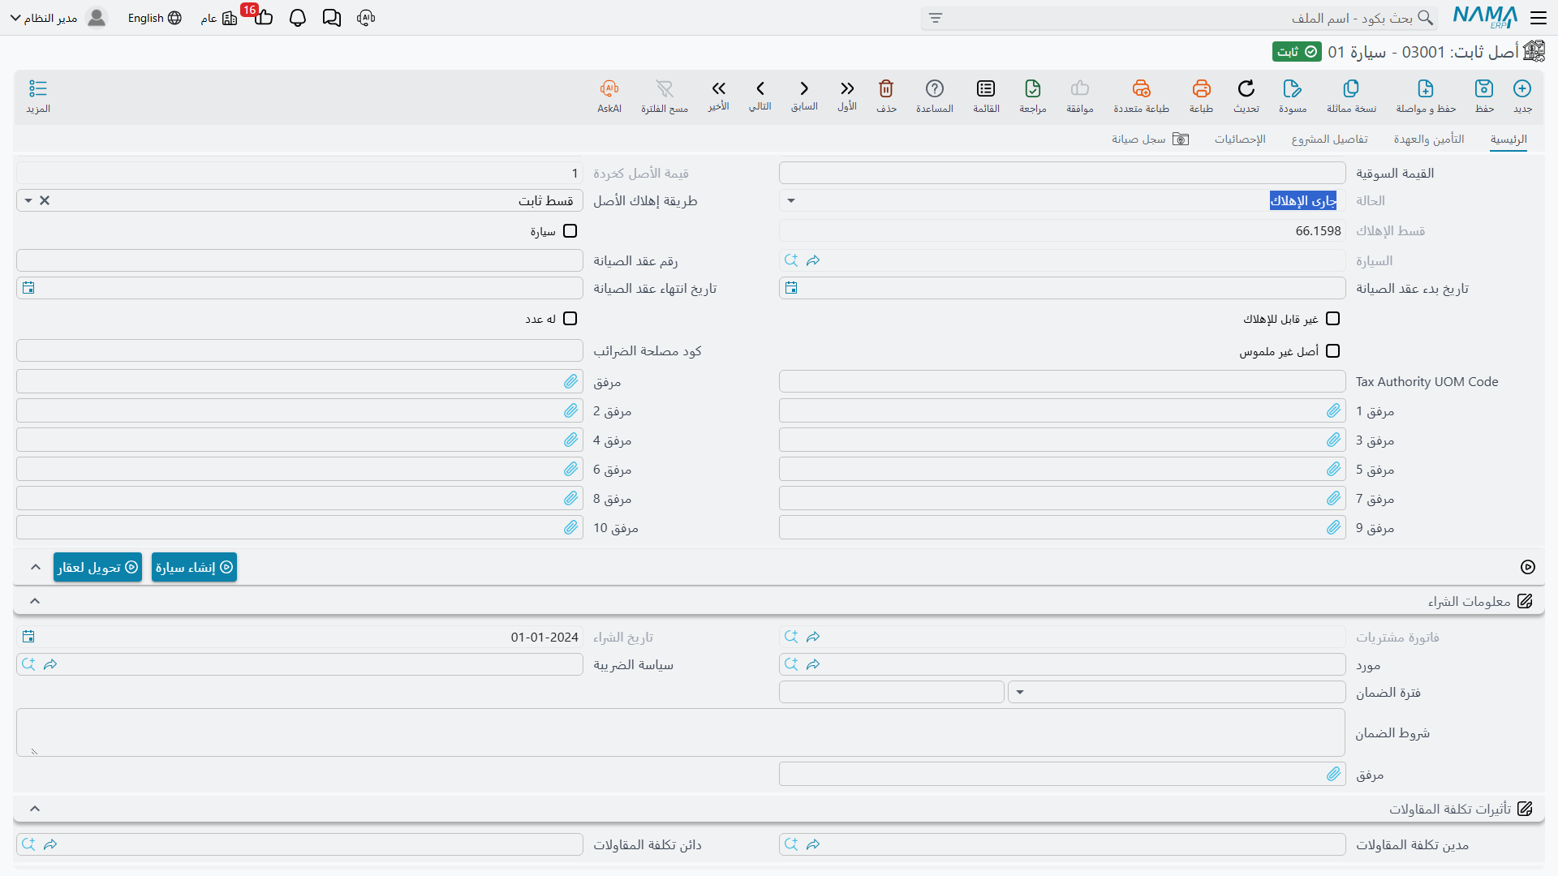This screenshot has height=876, width=1558.
Task: Click attachment paperclip for مرفق 10
Action: coord(570,528)
